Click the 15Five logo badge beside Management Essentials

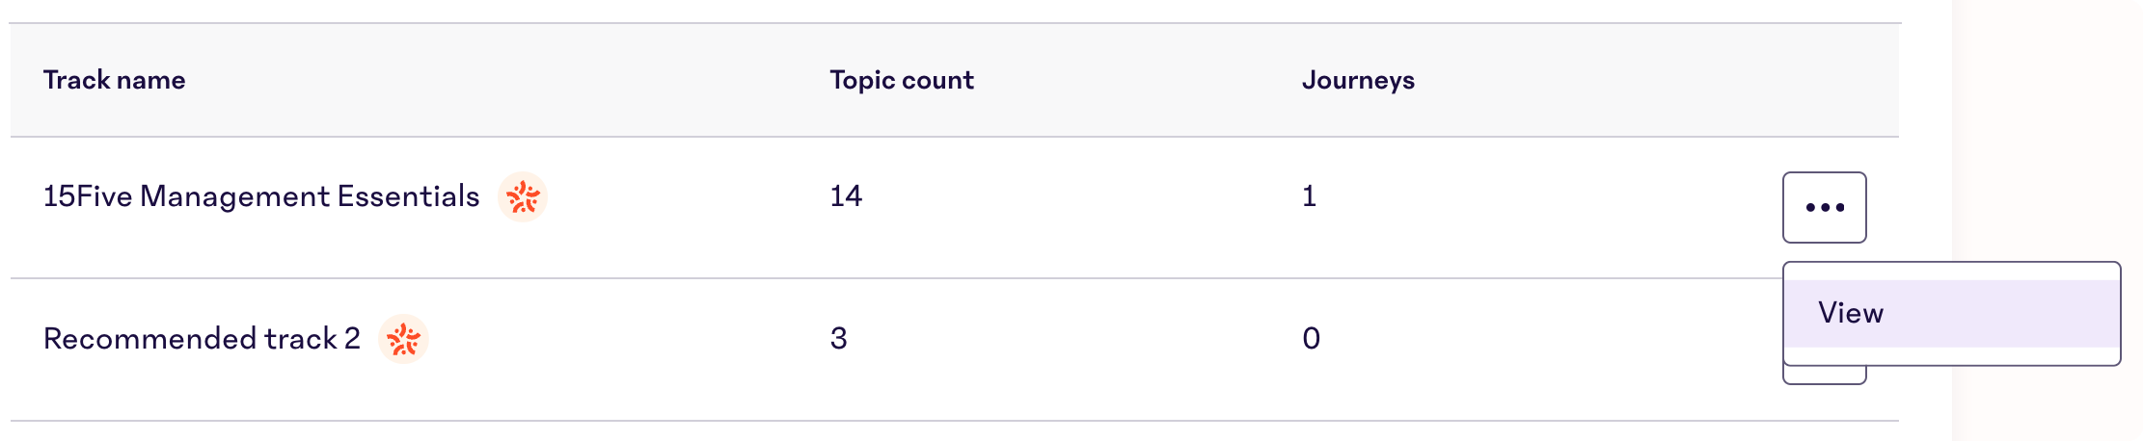click(x=523, y=197)
